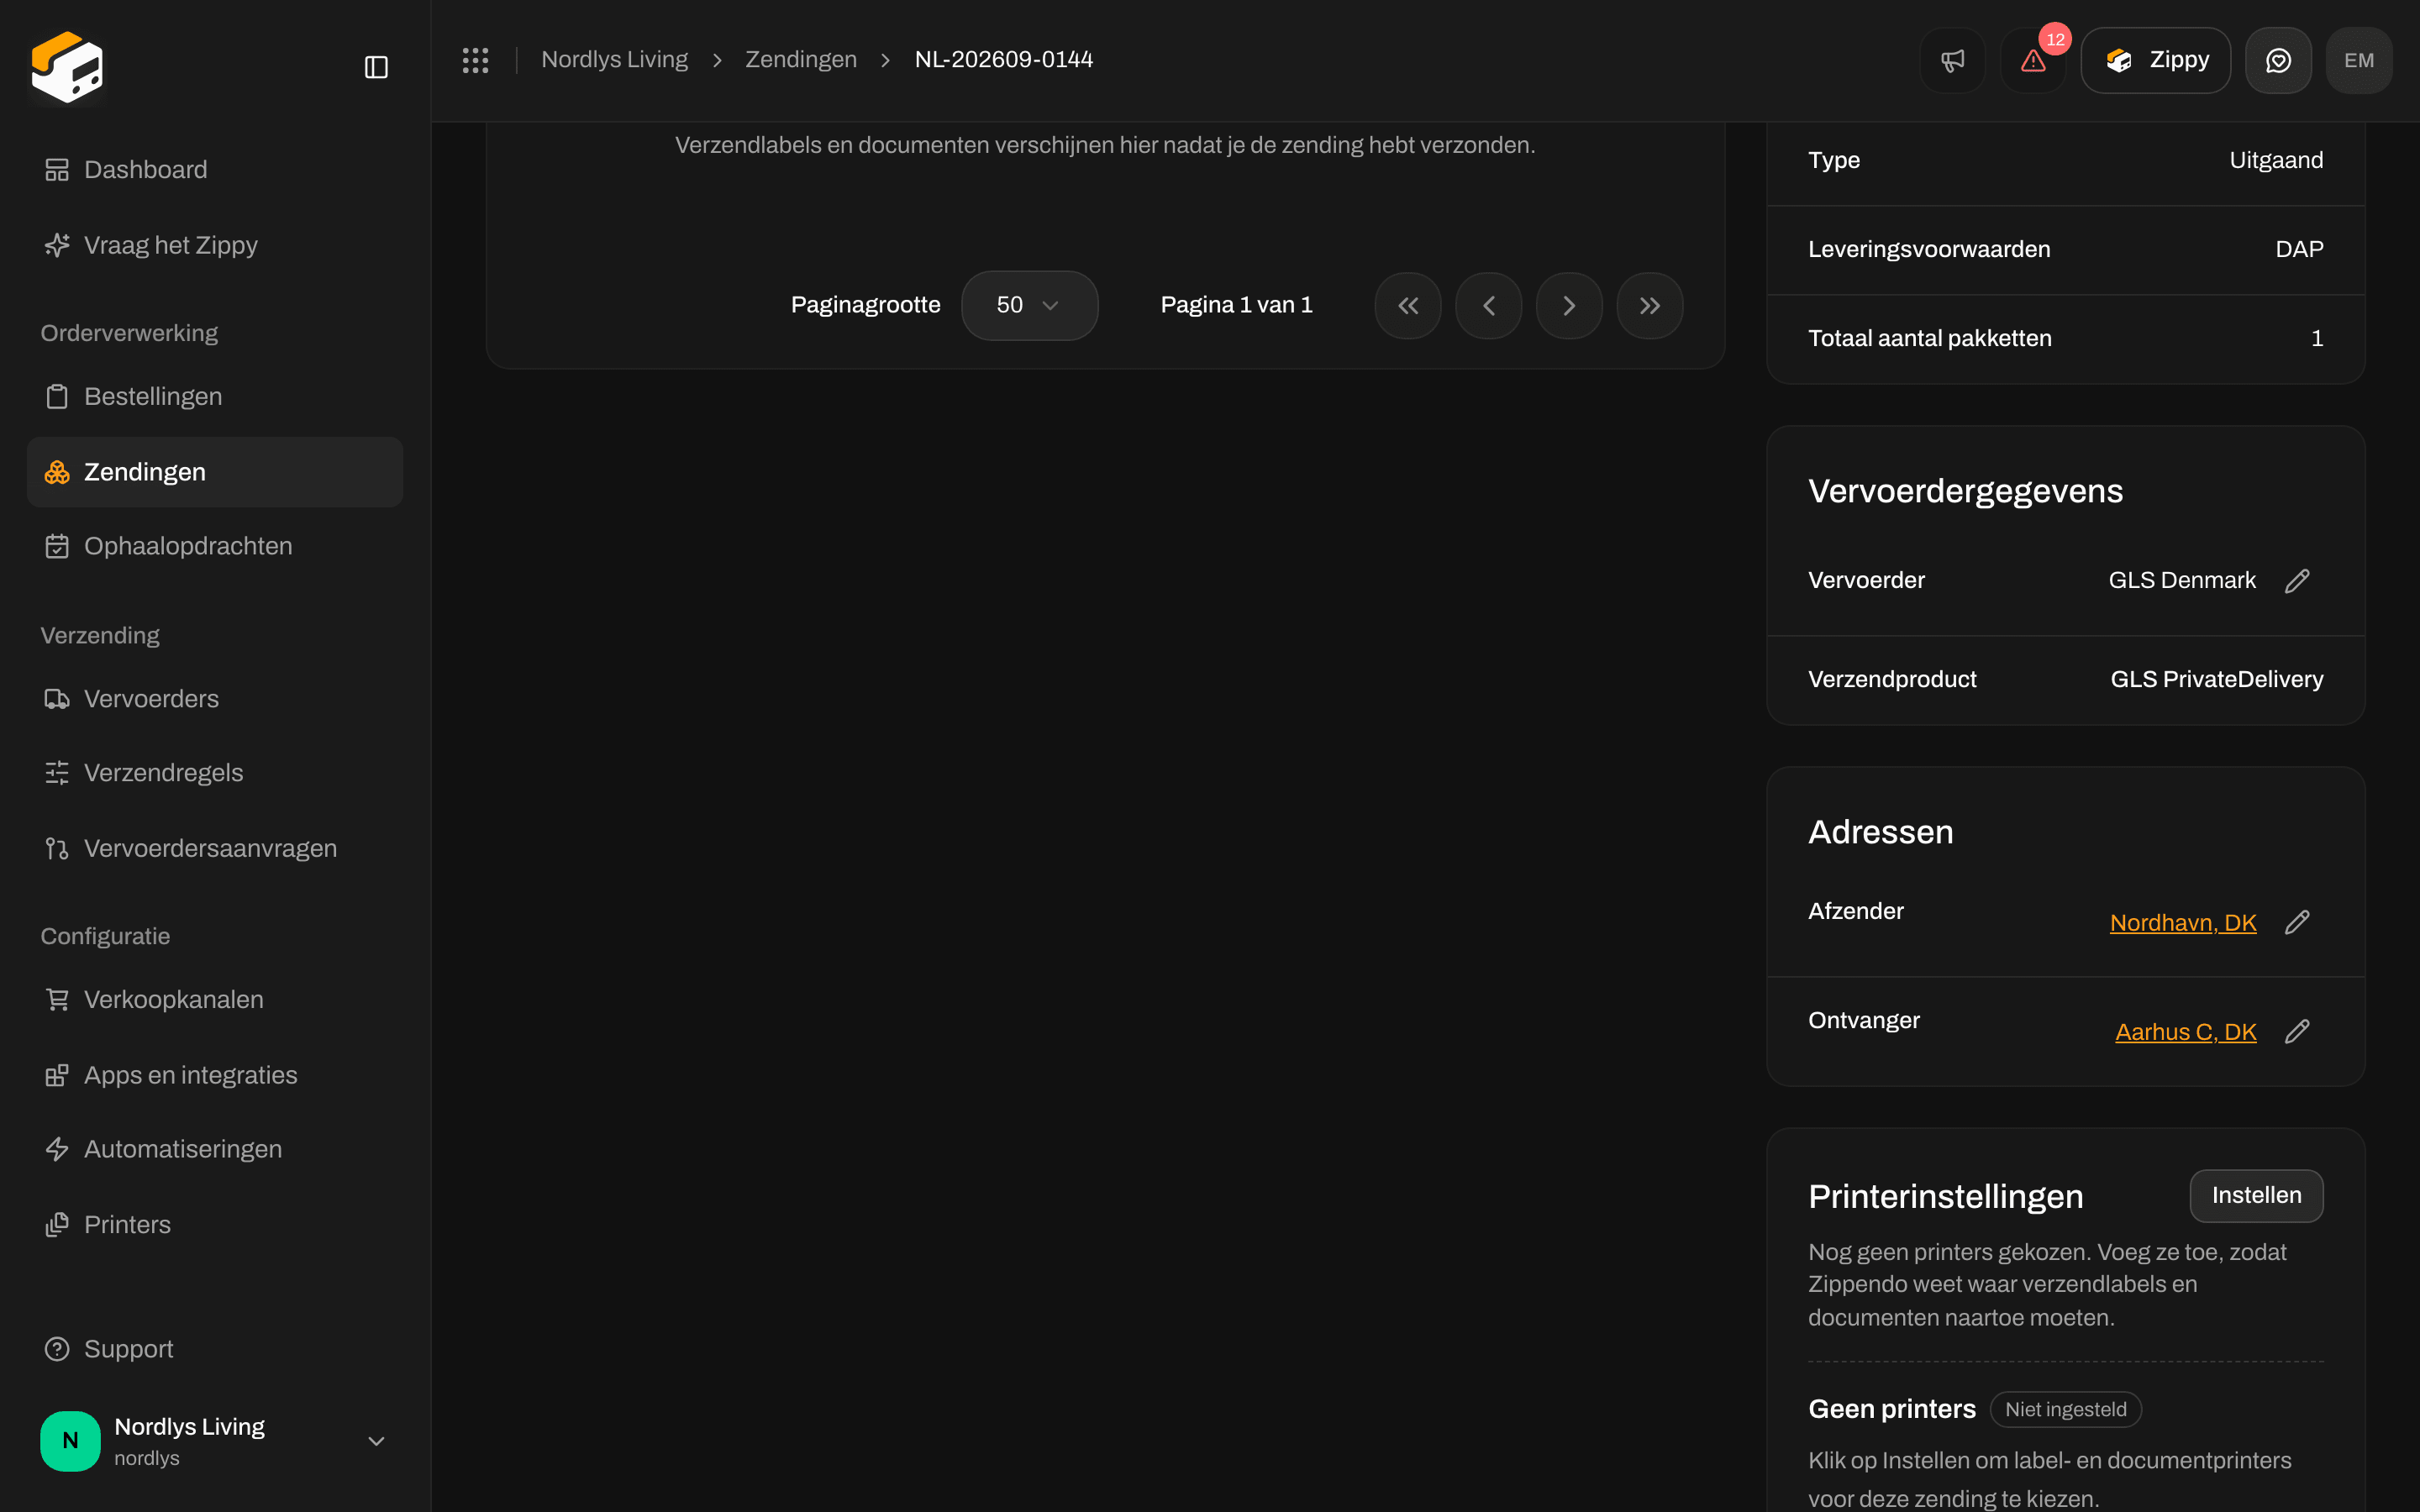Click the Nordlys Living breadcrumb
The height and width of the screenshot is (1512, 2420).
614,60
